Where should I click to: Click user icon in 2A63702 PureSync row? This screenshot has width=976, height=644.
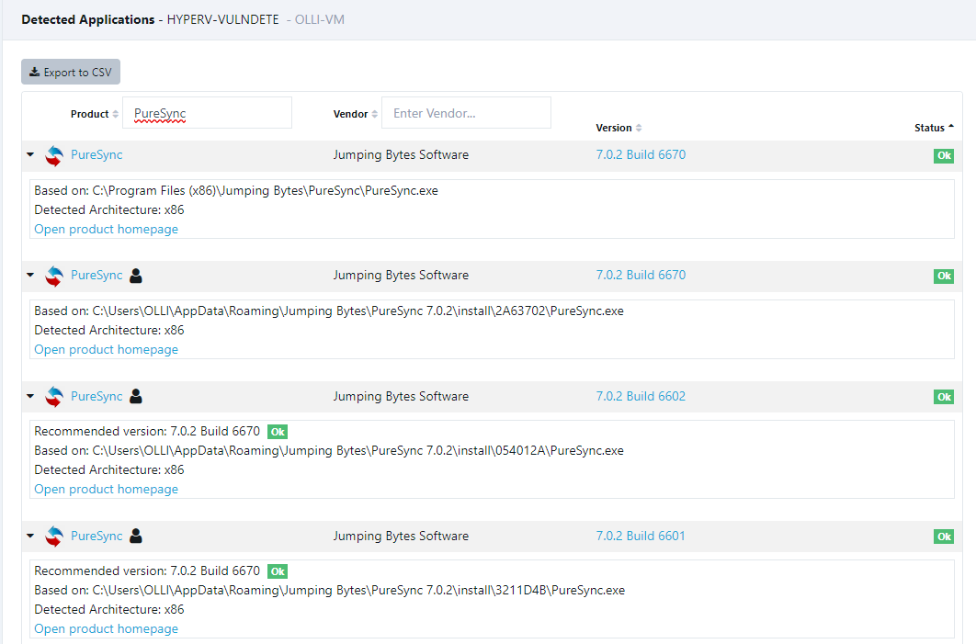[136, 275]
